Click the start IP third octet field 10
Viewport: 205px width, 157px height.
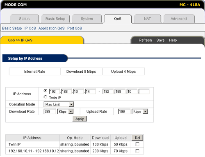(x=78, y=92)
